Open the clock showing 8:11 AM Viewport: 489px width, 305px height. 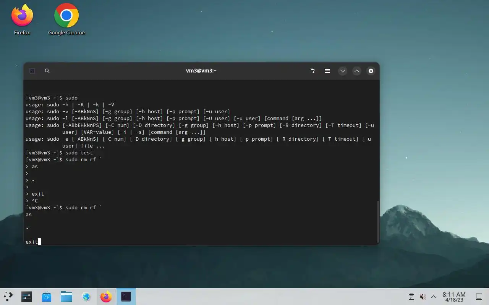(454, 297)
